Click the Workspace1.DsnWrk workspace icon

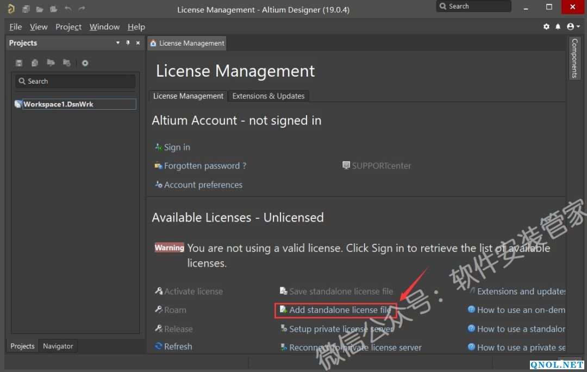point(18,104)
